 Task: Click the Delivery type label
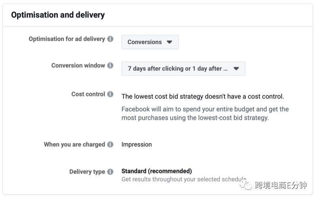[x=87, y=172]
